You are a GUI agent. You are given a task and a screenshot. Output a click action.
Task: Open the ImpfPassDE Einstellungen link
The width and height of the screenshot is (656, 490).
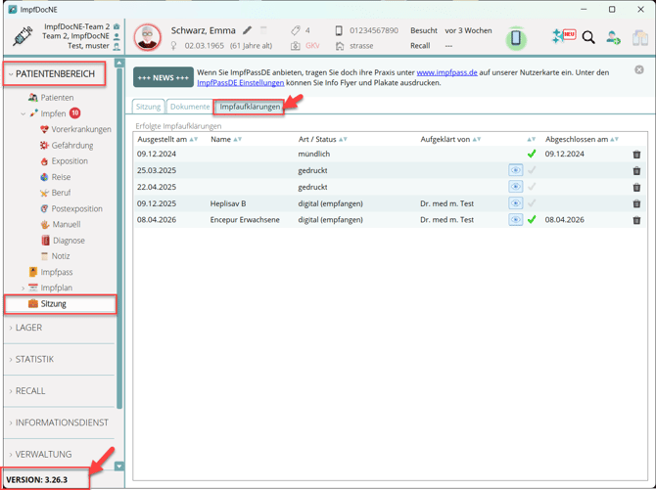tap(240, 83)
